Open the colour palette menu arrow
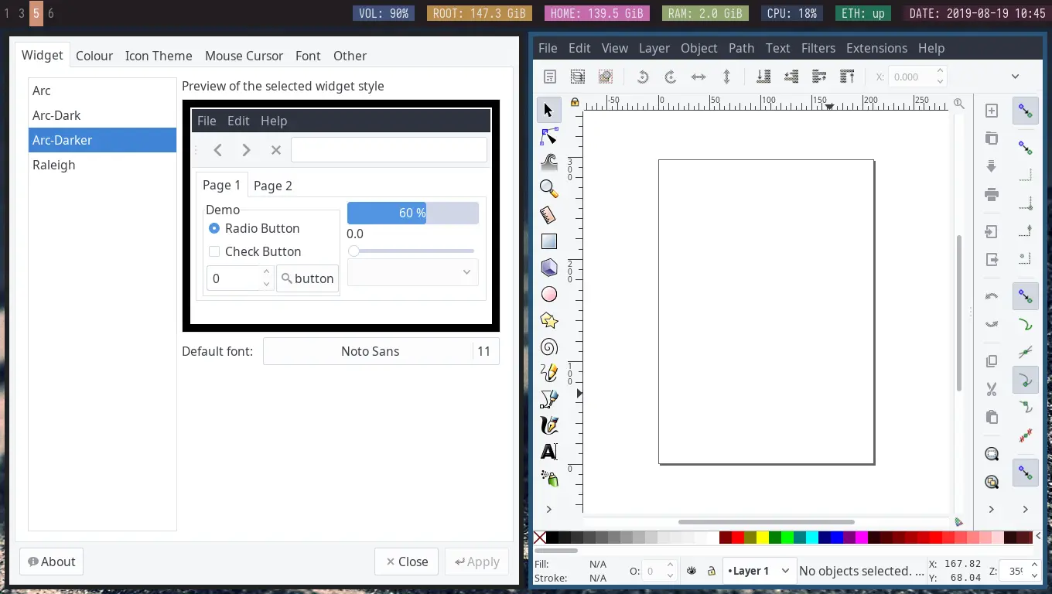The height and width of the screenshot is (594, 1052). click(x=1039, y=536)
